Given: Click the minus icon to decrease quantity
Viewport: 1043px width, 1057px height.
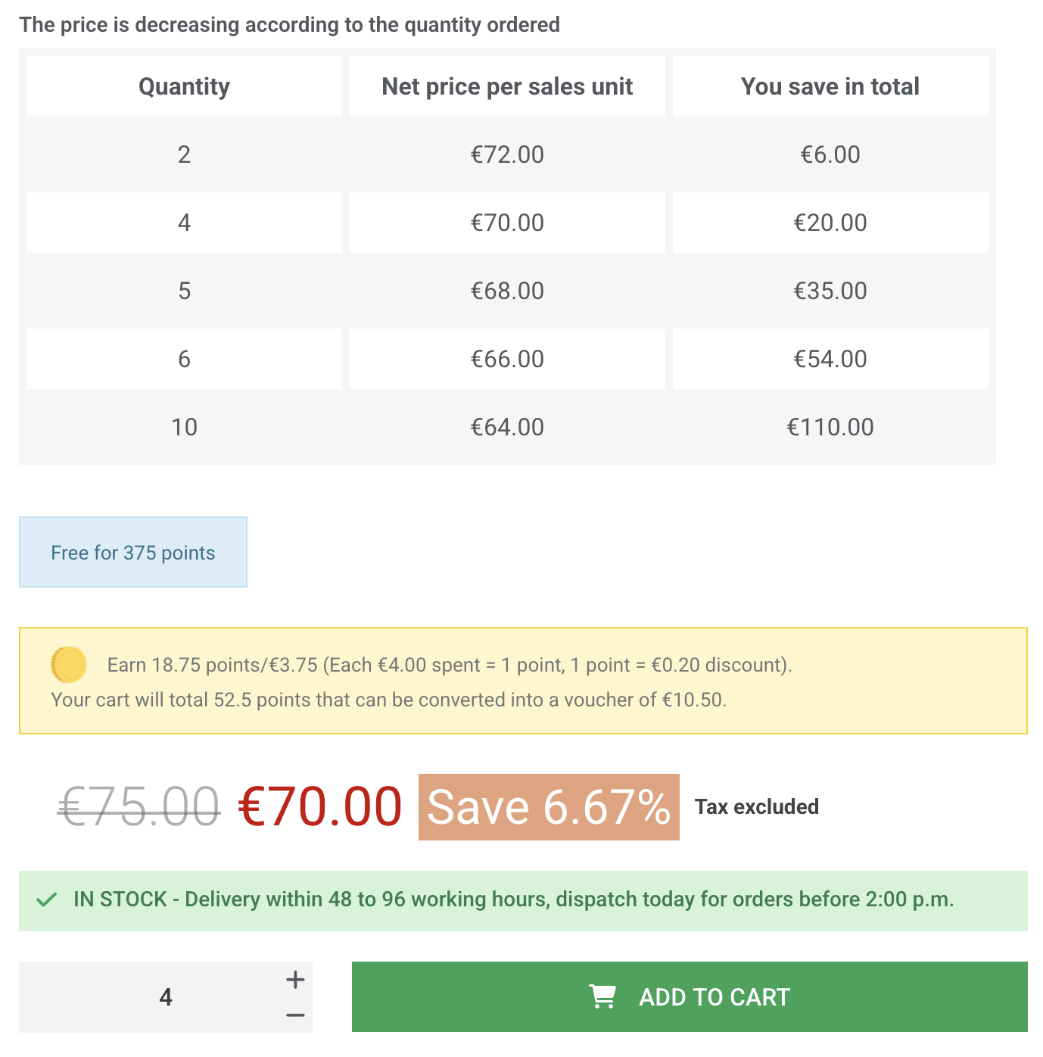Looking at the screenshot, I should pos(294,1015).
